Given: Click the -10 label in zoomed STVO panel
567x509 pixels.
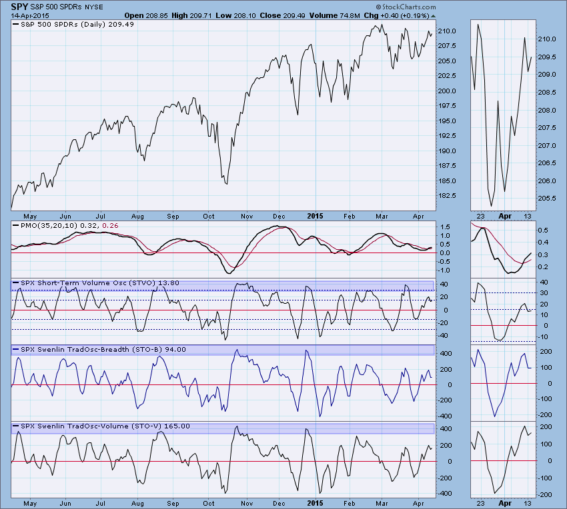Looking at the screenshot, I should click(542, 336).
